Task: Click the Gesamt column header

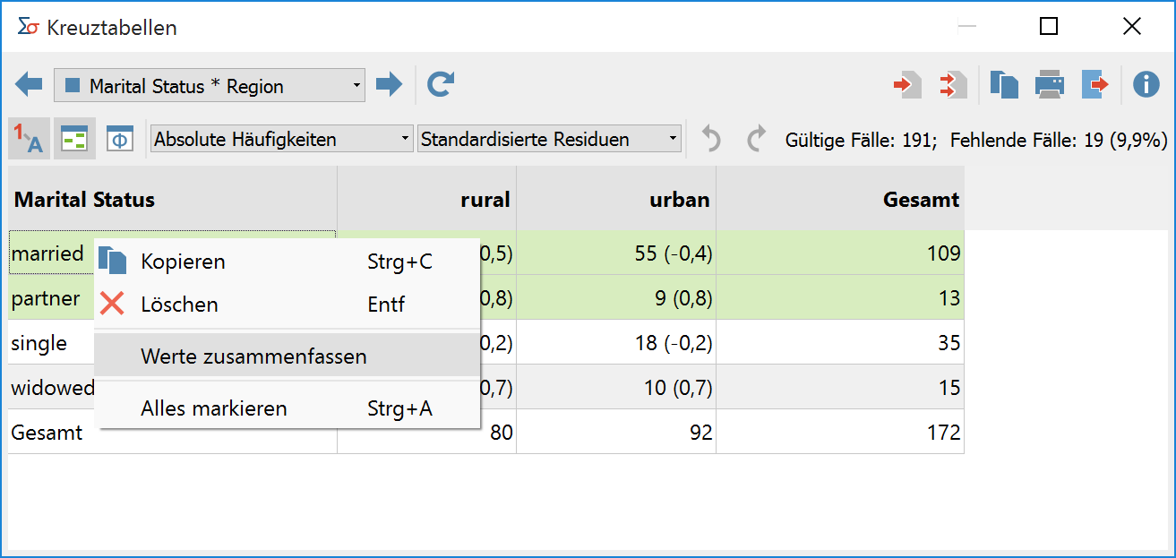Action: click(840, 199)
